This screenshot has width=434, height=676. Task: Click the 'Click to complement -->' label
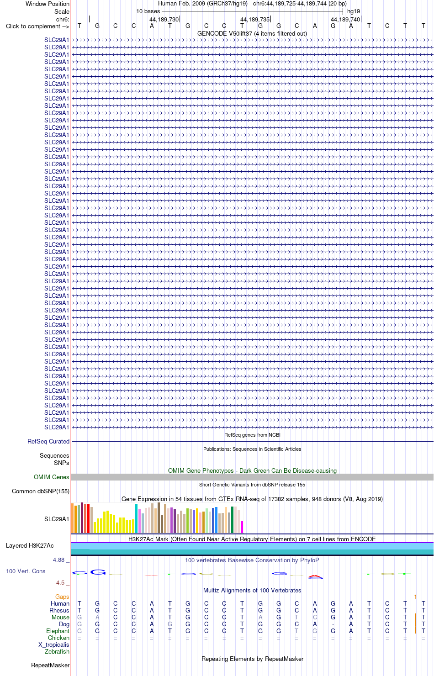coord(37,26)
